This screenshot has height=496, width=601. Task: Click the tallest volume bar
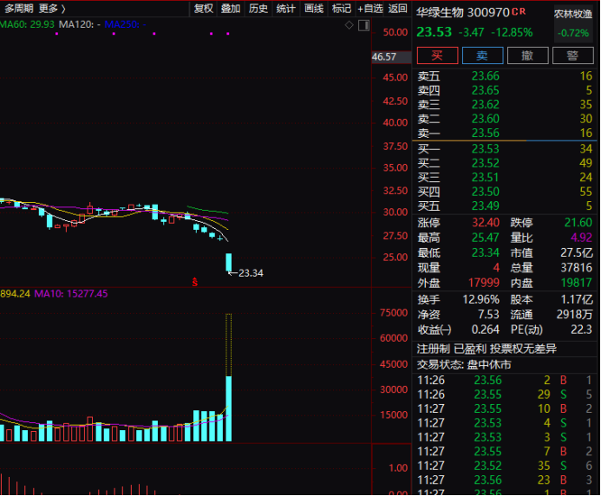pos(229,378)
